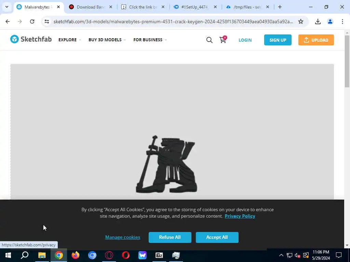
Task: Close the Click the link tab
Action: pos(163,7)
